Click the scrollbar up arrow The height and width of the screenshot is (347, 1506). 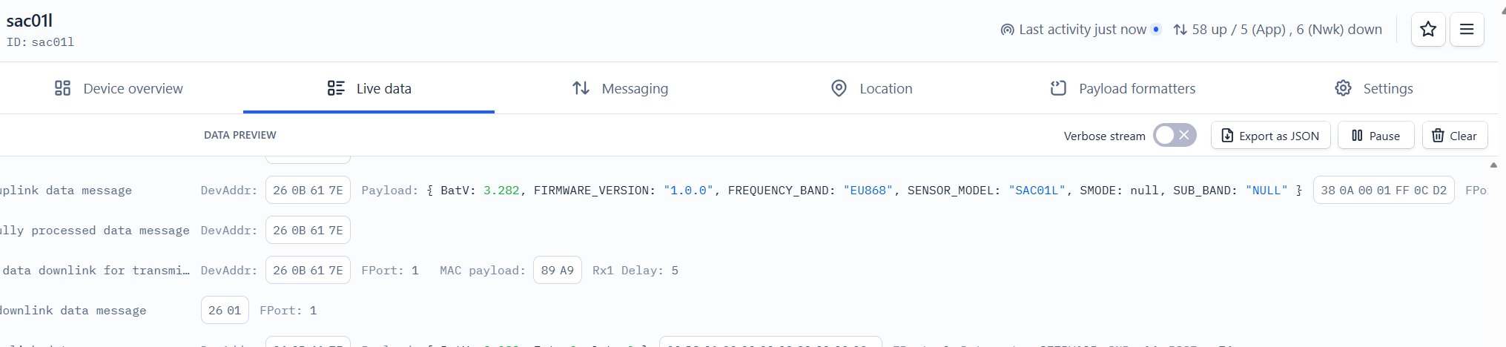click(x=1493, y=165)
